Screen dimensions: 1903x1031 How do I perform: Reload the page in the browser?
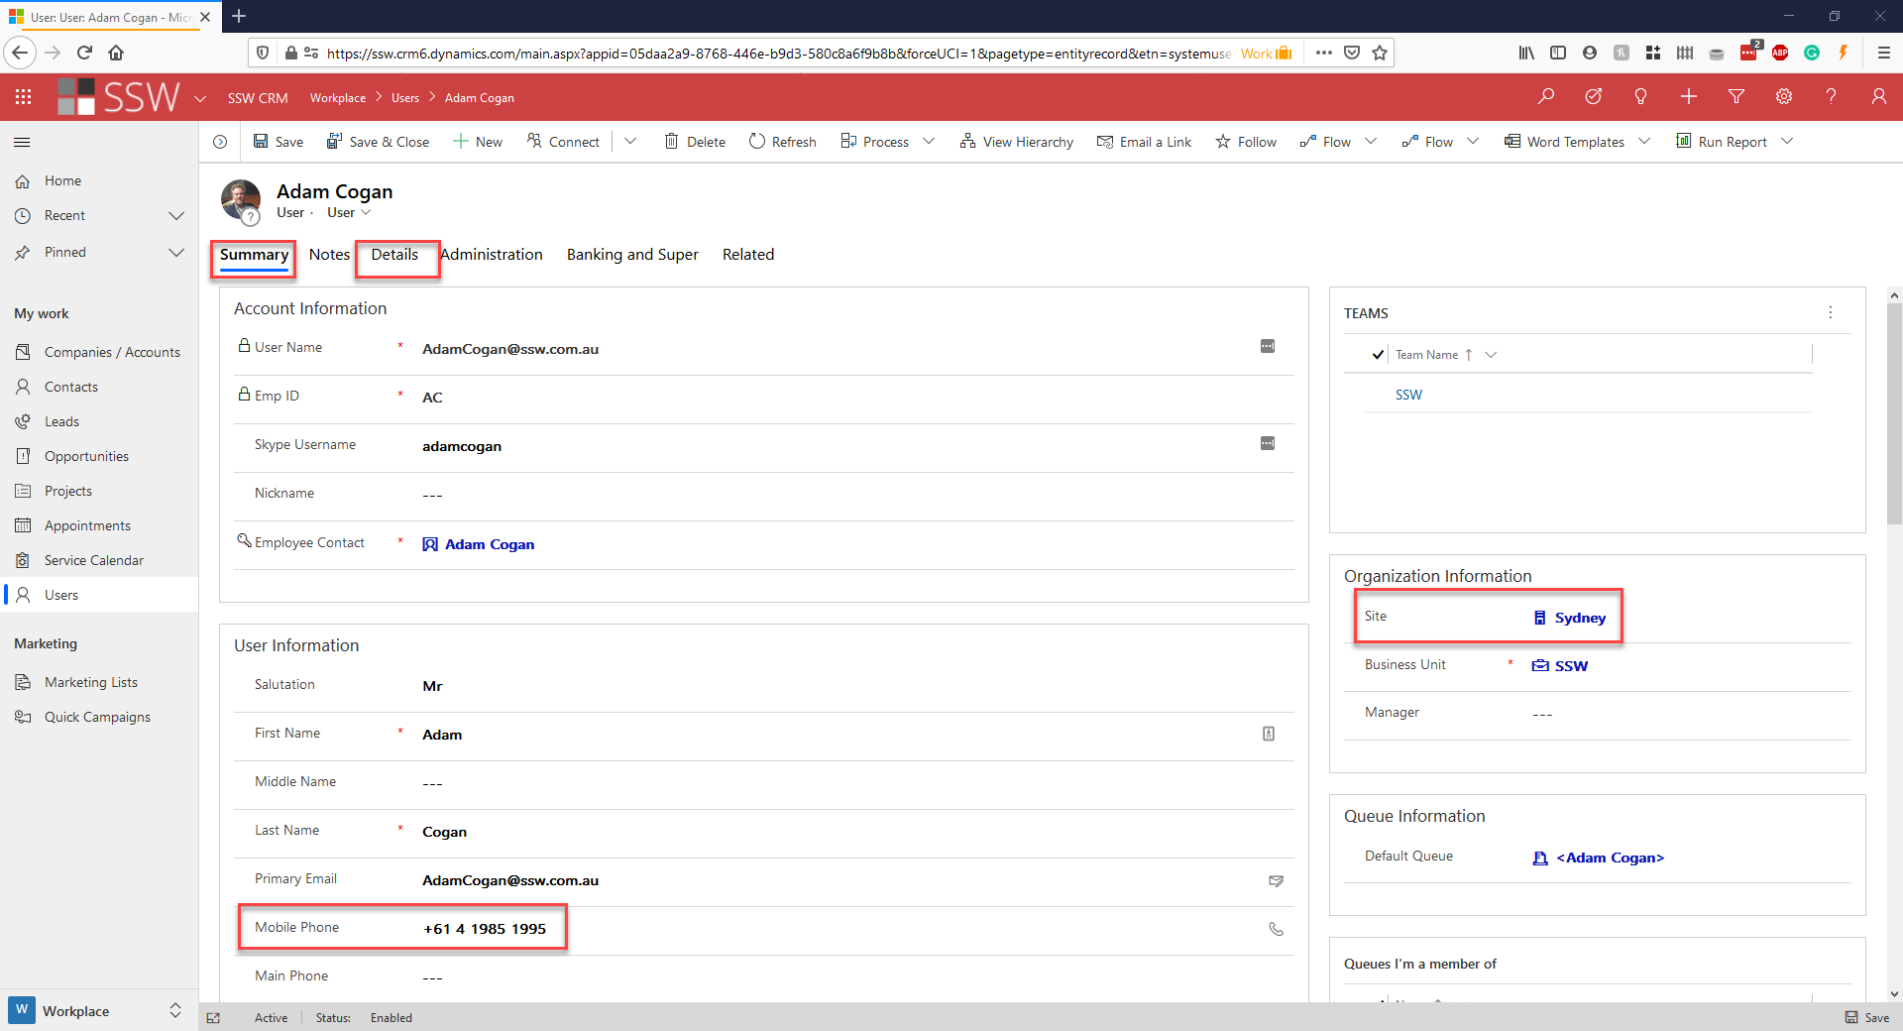coord(84,53)
